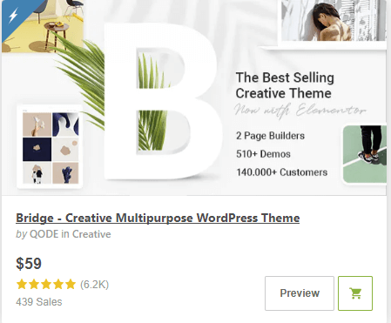Open the Creative category link

[x=91, y=234]
